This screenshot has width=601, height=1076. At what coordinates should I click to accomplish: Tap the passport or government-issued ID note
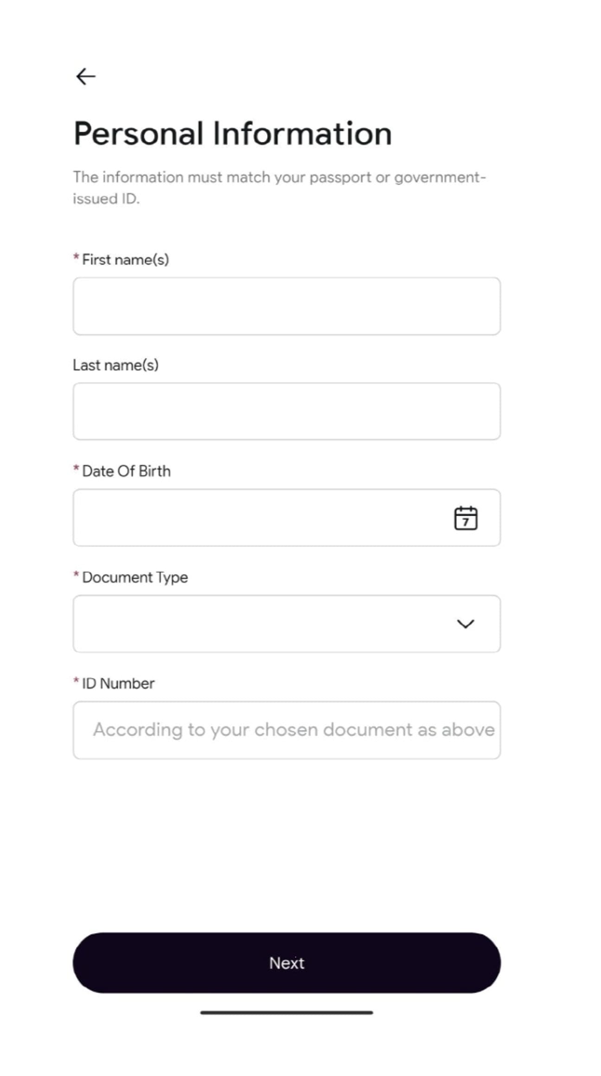[x=279, y=188]
